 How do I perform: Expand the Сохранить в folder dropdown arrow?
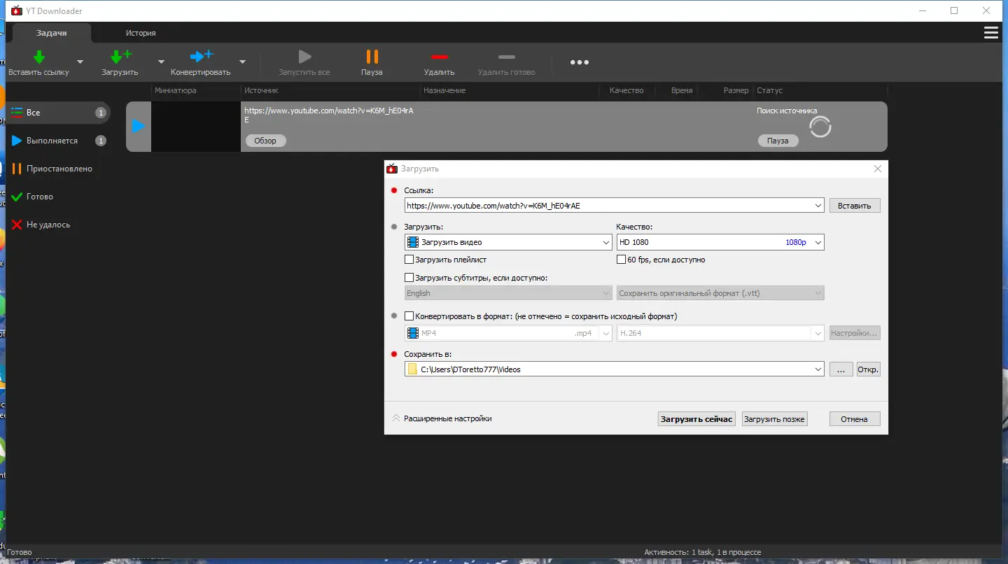click(818, 369)
